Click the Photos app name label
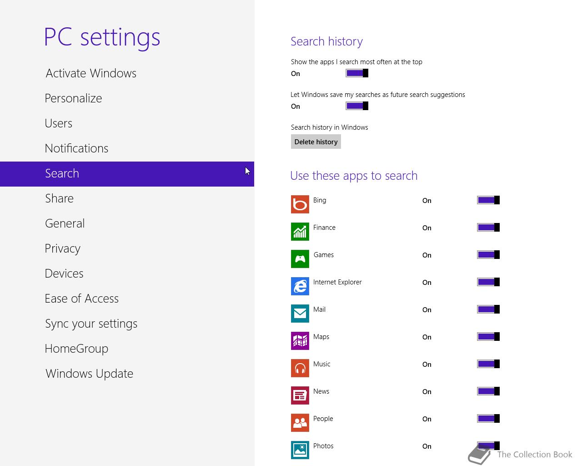 [323, 446]
